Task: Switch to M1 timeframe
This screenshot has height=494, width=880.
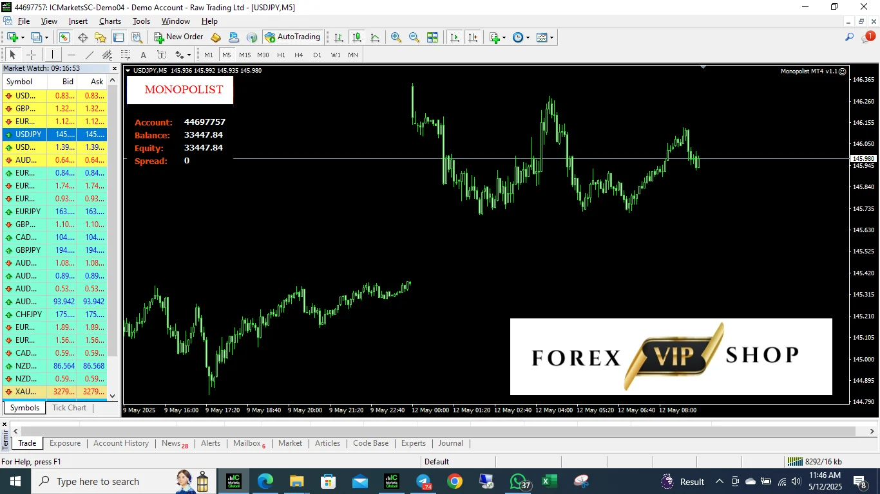Action: 209,55
